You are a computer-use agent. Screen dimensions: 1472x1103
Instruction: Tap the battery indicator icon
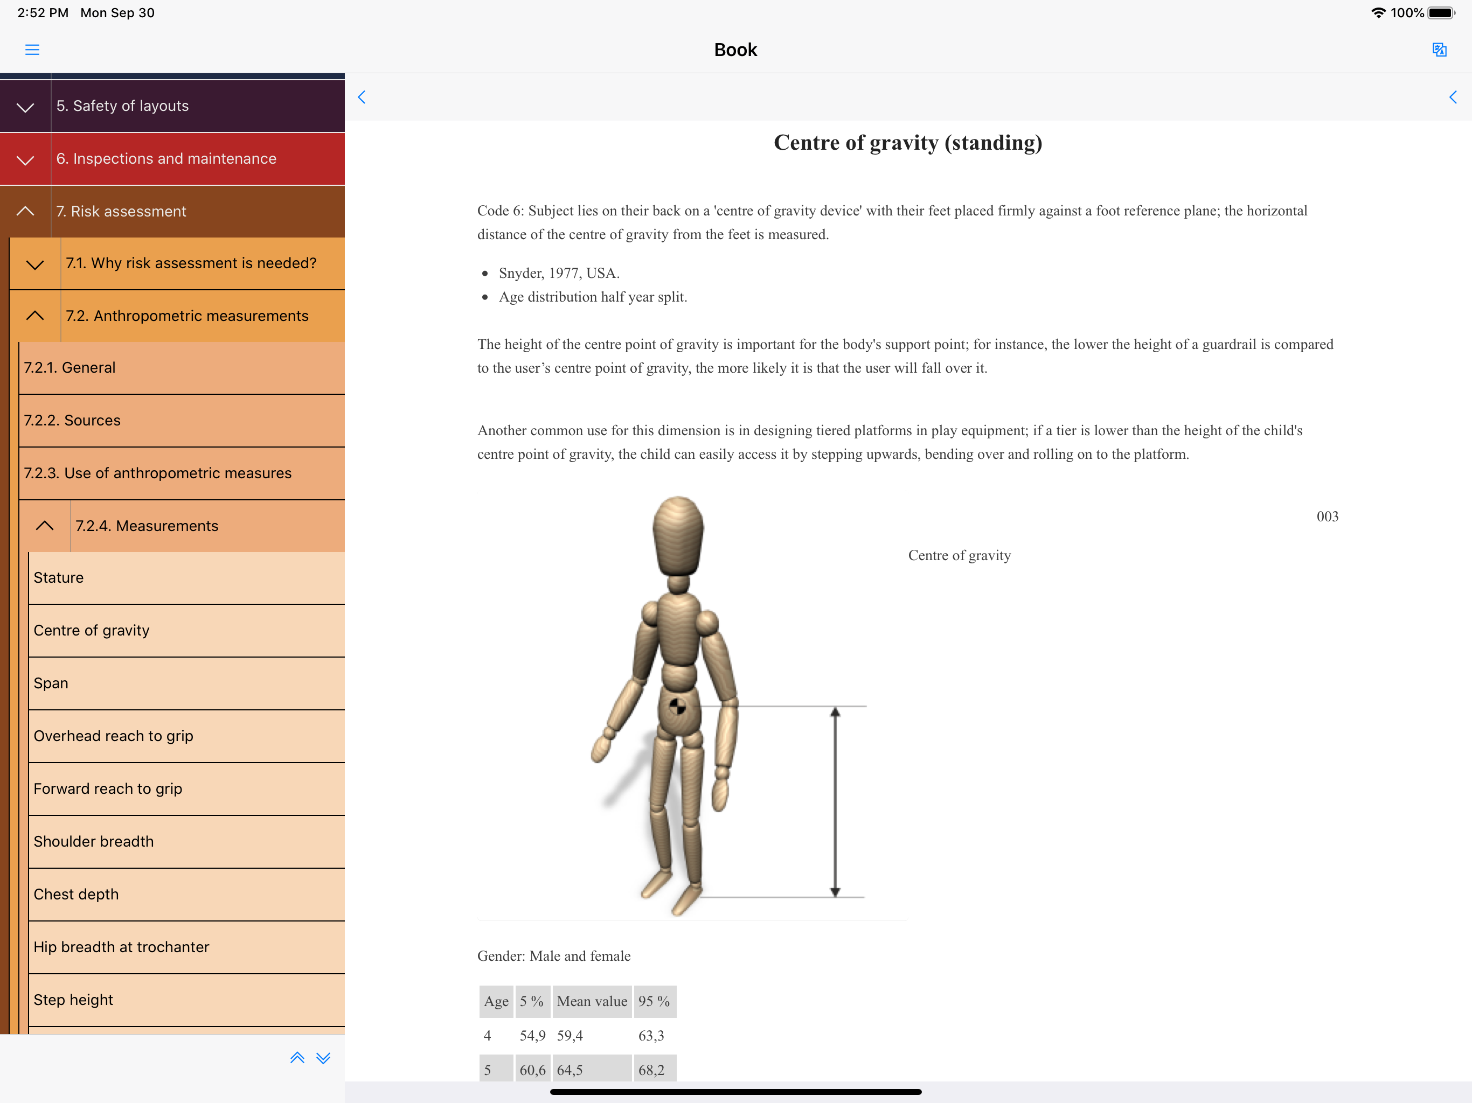coord(1442,12)
